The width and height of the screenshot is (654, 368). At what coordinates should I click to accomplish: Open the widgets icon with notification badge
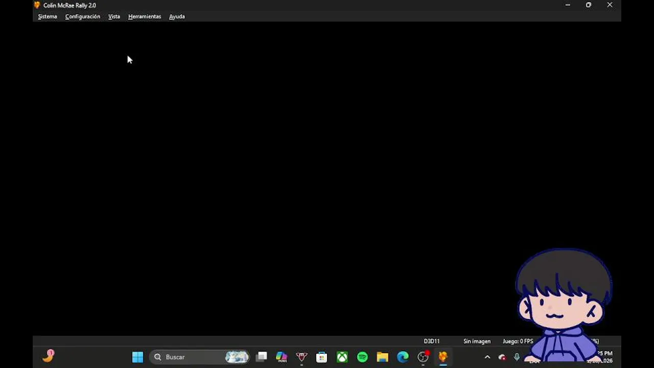click(x=49, y=356)
